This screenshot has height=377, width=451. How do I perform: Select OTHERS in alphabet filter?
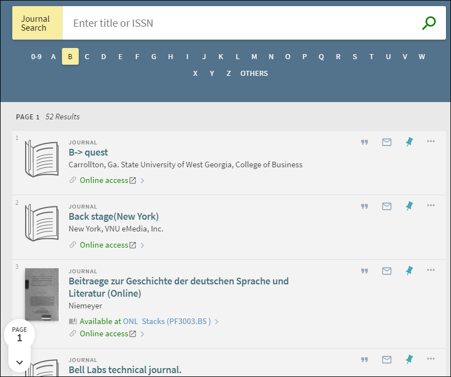click(x=254, y=73)
